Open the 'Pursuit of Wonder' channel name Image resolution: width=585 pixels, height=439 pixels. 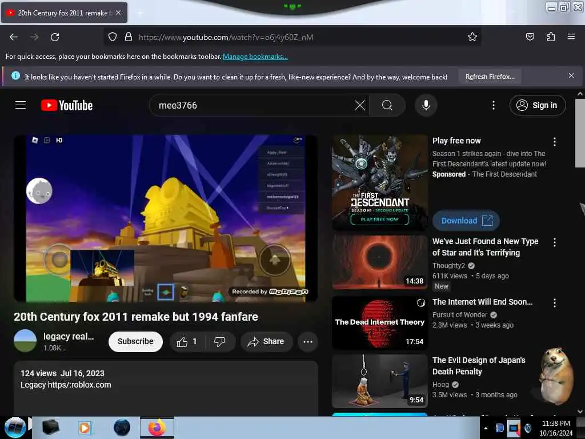460,315
